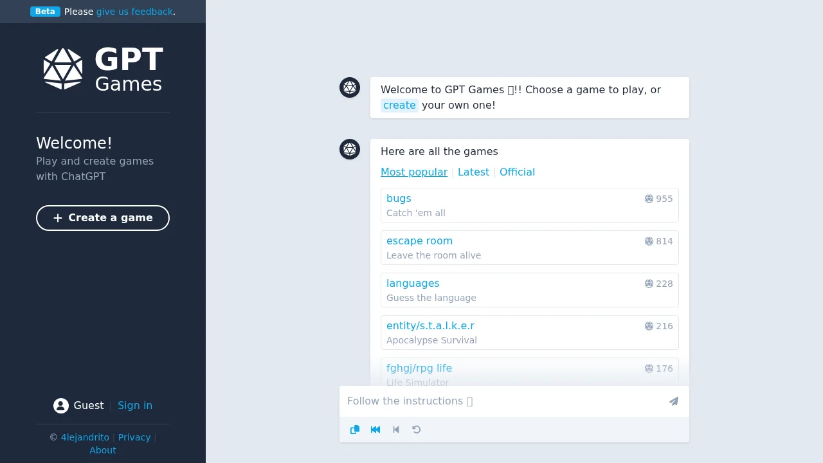
Task: Click the restart conversation icon
Action: (x=416, y=430)
